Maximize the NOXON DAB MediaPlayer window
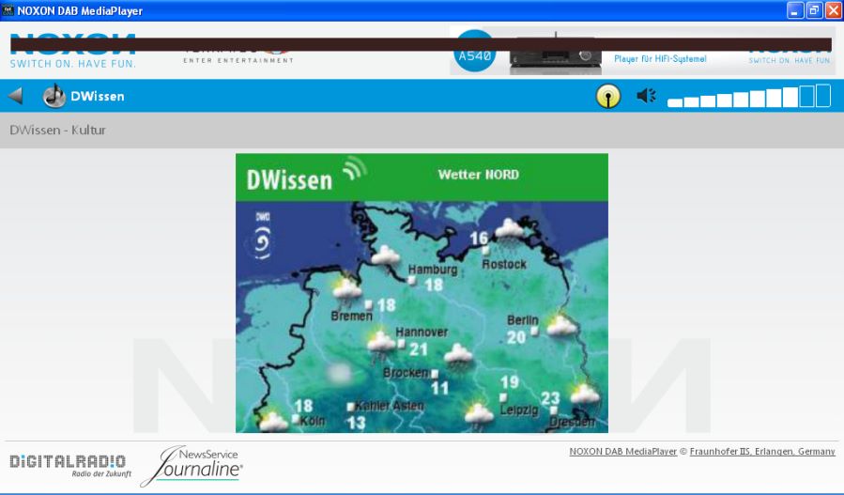 [814, 10]
